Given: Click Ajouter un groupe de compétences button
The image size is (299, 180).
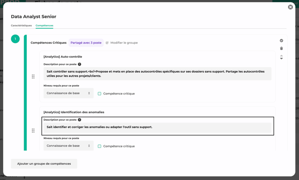Looking at the screenshot, I should [44, 164].
